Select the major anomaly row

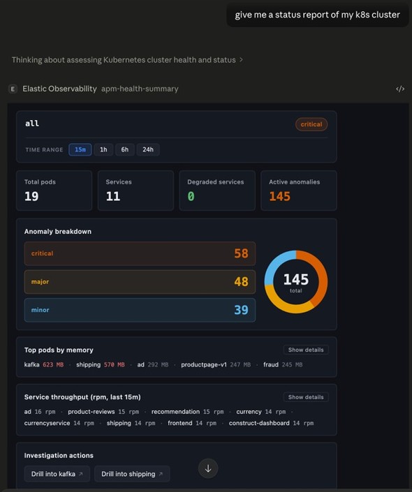[x=140, y=282]
